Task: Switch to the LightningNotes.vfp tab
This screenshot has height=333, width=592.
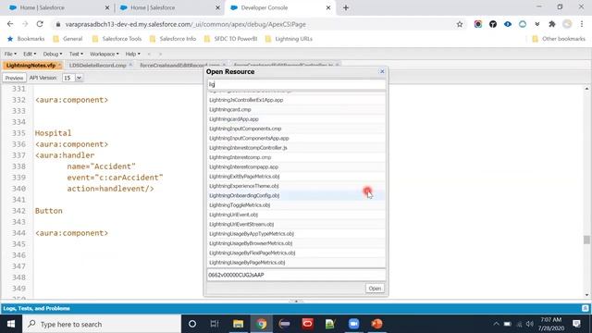Action: tap(31, 66)
